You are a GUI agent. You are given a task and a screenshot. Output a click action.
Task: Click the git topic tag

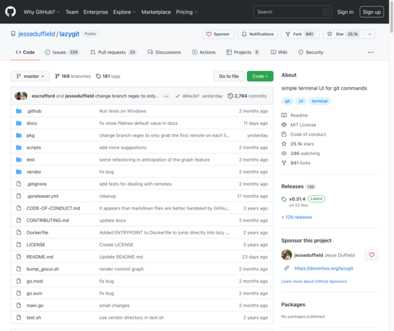(287, 101)
